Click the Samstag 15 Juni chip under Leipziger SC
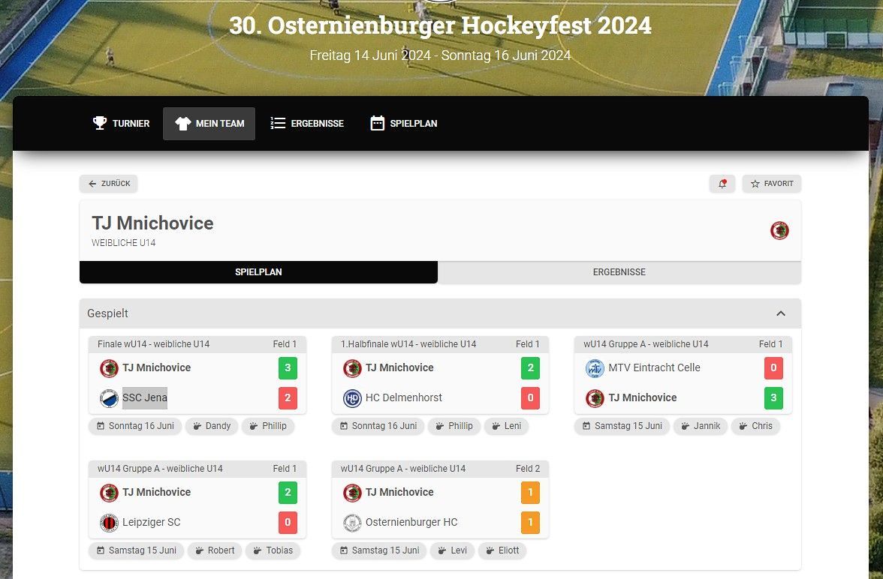The height and width of the screenshot is (579, 883). pos(136,550)
